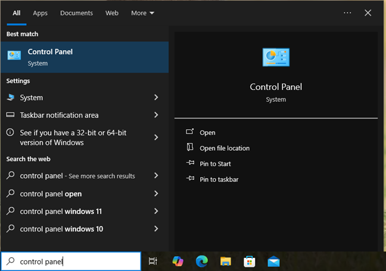Switch to the Apps tab
The image size is (386, 271).
pos(40,13)
